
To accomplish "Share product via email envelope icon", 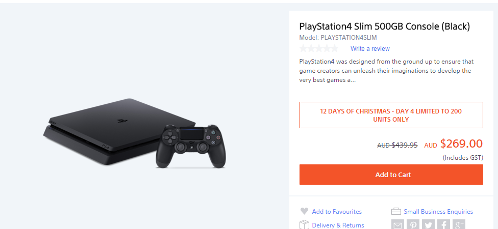I will tap(397, 224).
